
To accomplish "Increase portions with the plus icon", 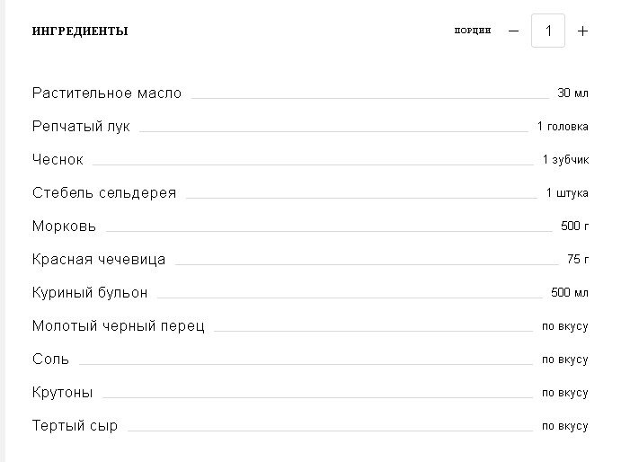I will click(x=582, y=31).
